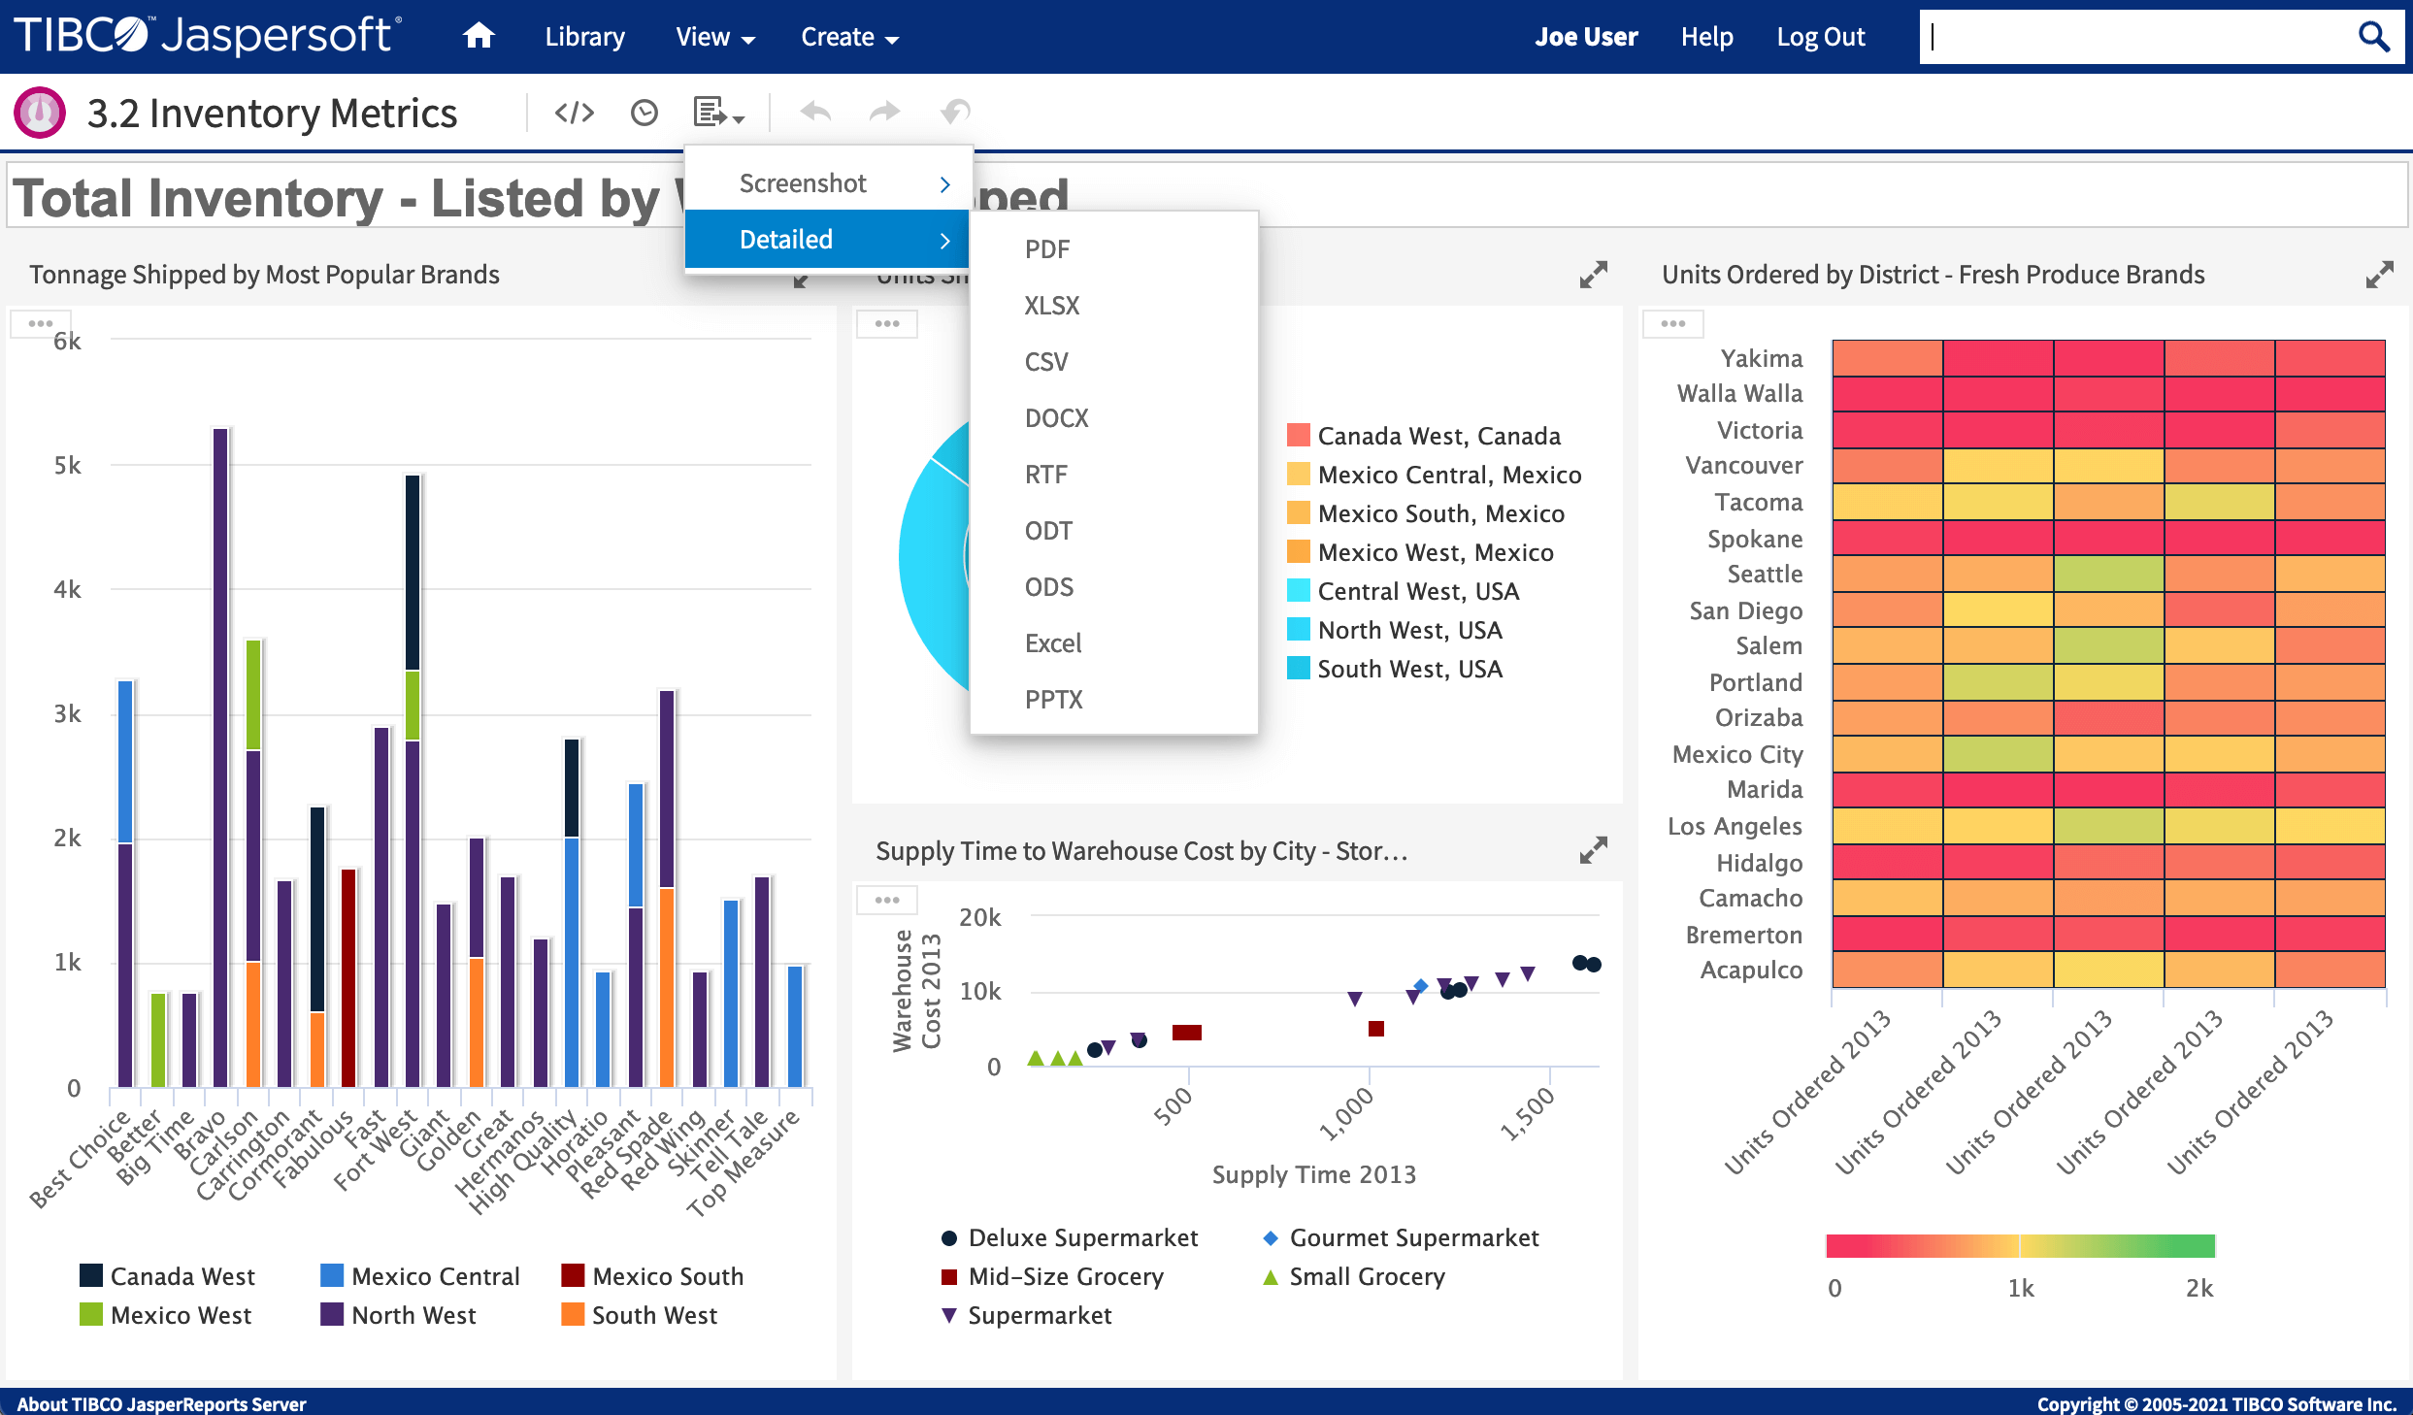The width and height of the screenshot is (2413, 1415).
Task: Select the Excel export option
Action: 1114,643
